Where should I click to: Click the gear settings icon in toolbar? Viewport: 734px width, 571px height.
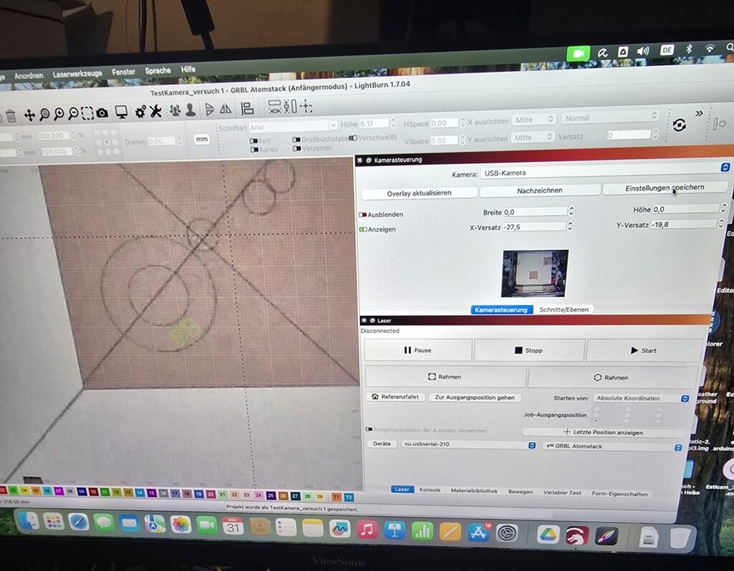pos(140,111)
